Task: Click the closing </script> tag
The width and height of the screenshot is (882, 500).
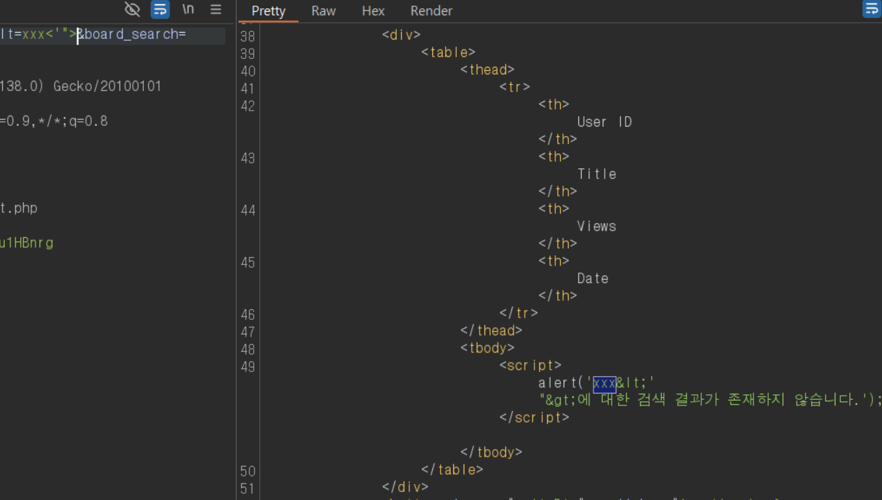Action: tap(534, 417)
